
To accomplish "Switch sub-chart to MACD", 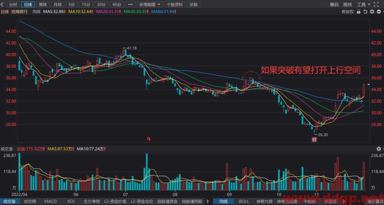I will point(51,201).
